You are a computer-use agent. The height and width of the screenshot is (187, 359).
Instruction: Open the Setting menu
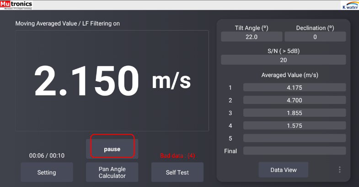[47, 172]
